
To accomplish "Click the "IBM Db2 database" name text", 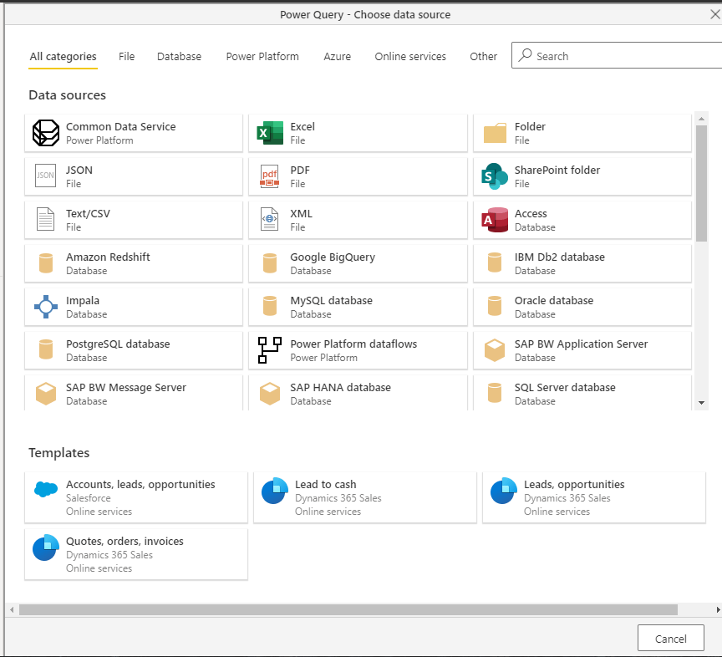I will point(559,257).
